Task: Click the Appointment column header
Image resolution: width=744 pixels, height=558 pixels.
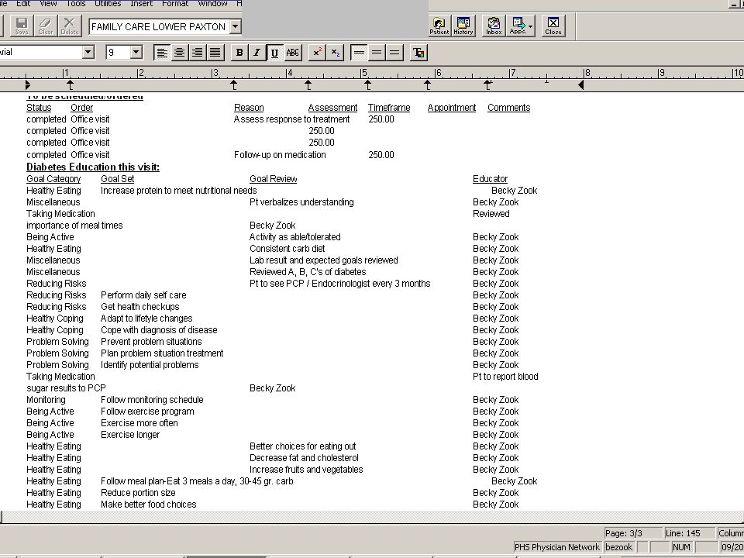Action: 451,108
